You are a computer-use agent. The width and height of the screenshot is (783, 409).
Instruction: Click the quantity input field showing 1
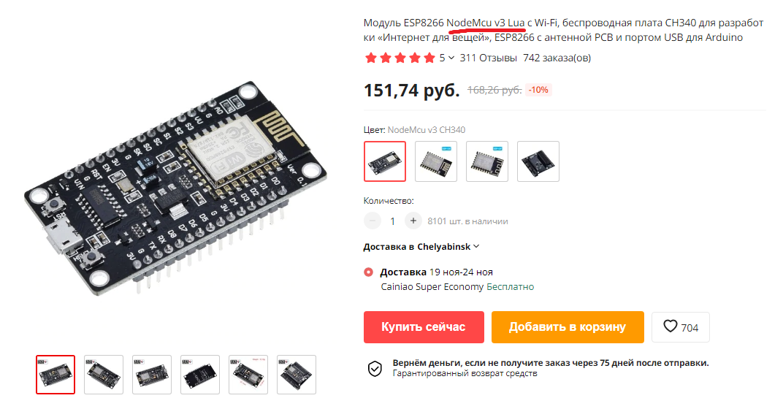[x=392, y=221]
